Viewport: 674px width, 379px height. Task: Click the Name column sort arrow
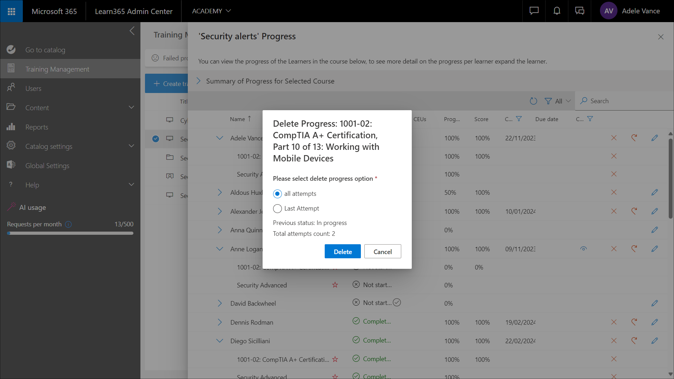pyautogui.click(x=249, y=119)
